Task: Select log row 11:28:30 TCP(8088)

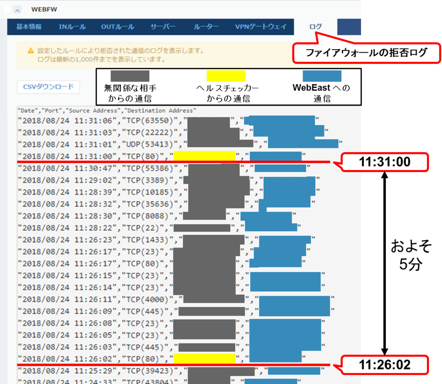Action: pyautogui.click(x=157, y=216)
